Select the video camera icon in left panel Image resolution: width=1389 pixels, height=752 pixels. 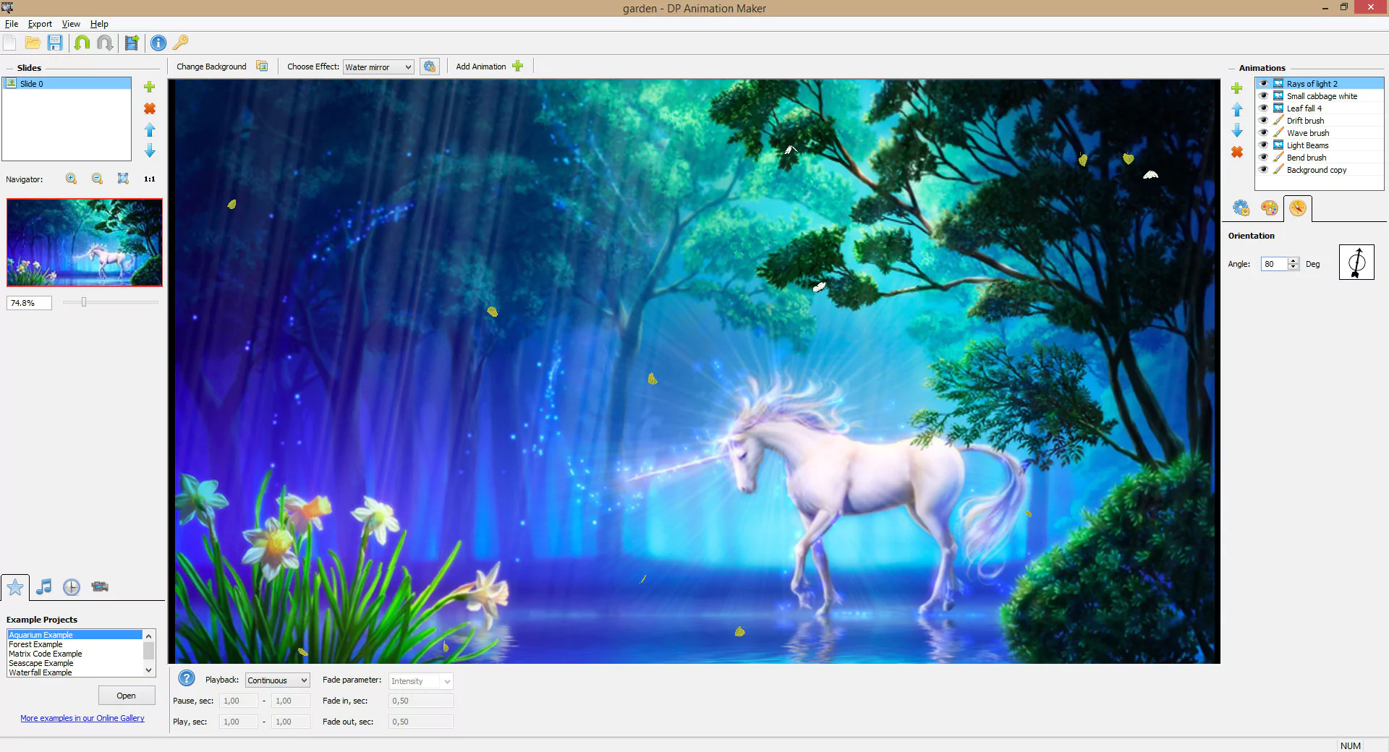click(100, 587)
